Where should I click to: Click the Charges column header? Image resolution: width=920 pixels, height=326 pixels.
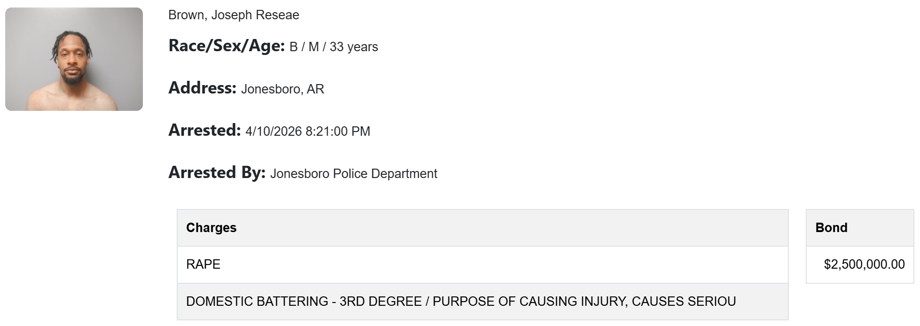tap(211, 228)
